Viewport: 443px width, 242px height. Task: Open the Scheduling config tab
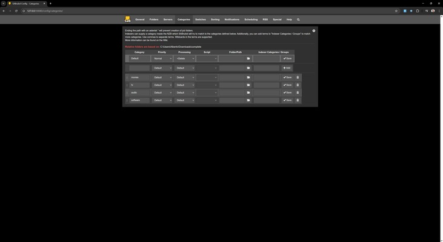[x=251, y=19]
